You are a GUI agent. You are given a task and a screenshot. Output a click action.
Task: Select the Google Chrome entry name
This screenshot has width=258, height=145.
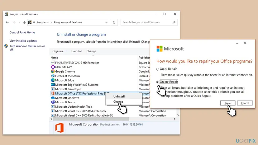[x=65, y=72]
